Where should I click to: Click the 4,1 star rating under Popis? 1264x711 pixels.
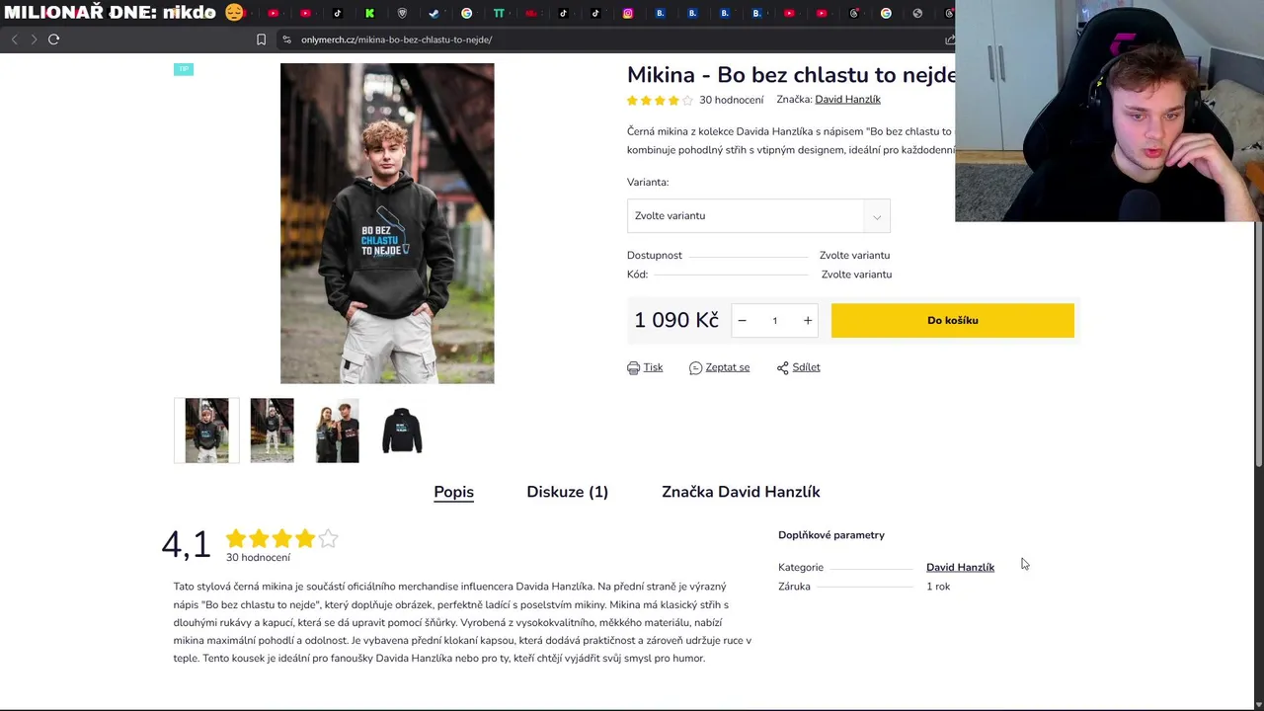[x=281, y=539]
